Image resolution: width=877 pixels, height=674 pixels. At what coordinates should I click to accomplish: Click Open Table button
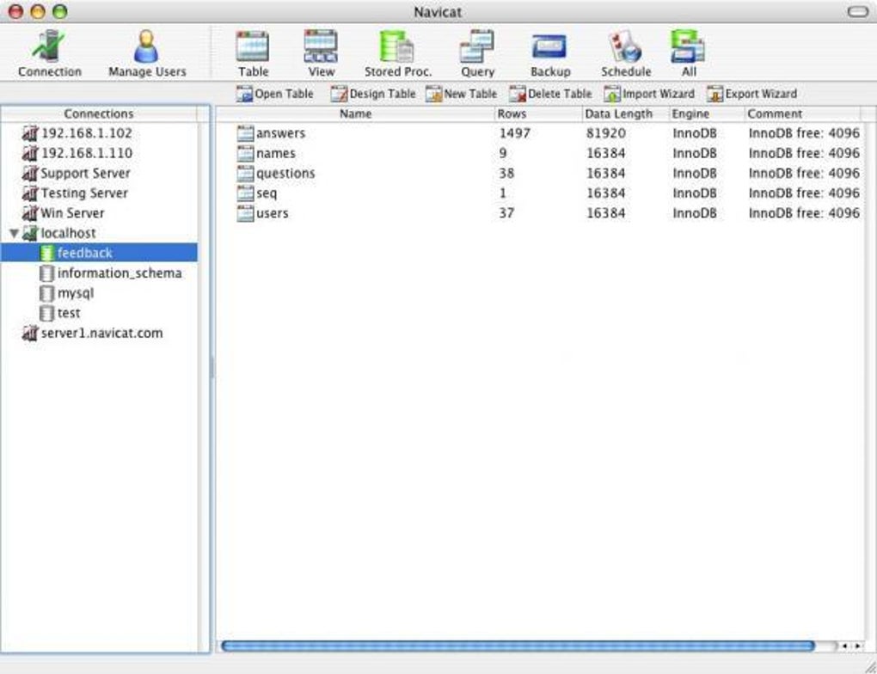(274, 94)
